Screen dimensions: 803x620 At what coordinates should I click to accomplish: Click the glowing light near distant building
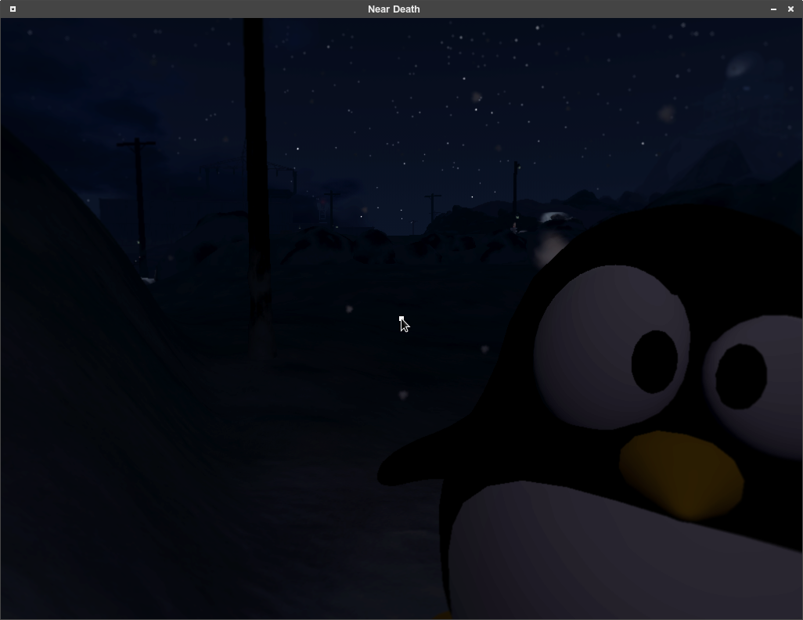tap(554, 218)
